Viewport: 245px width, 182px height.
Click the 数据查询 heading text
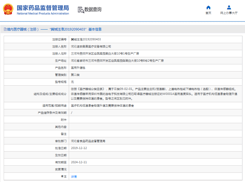[x=93, y=10]
